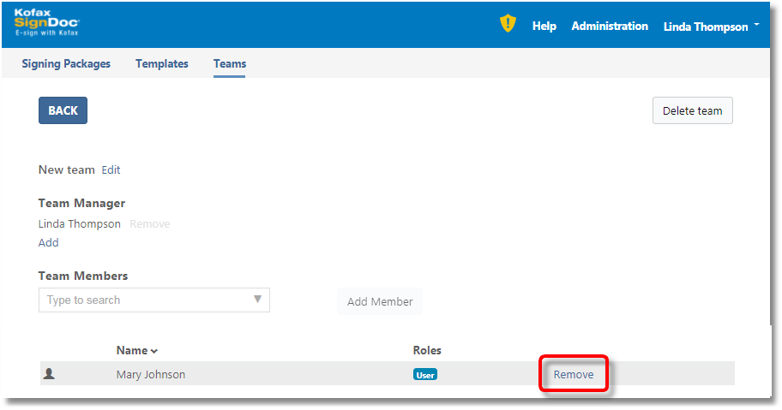Click the blue User role badge
The height and width of the screenshot is (410, 782).
[x=424, y=375]
